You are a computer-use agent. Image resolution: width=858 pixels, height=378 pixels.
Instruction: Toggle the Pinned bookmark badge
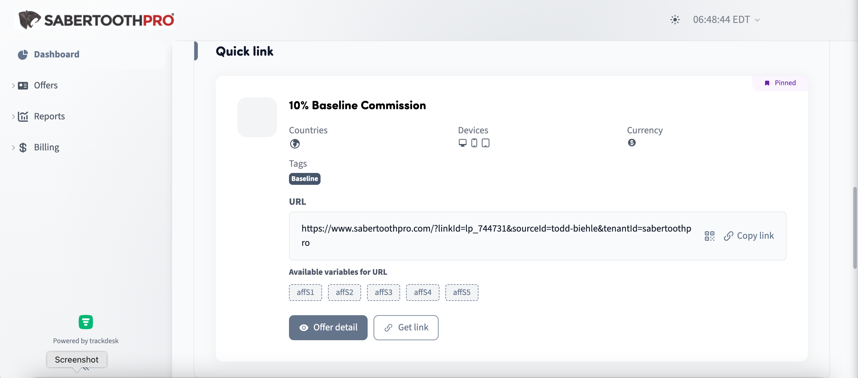tap(780, 83)
